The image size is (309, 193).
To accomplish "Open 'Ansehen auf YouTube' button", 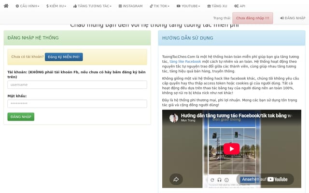I will [265, 179].
